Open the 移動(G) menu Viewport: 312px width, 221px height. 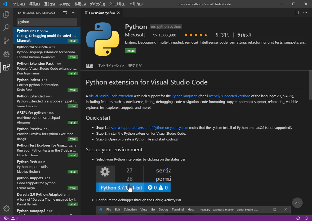tap(80, 4)
